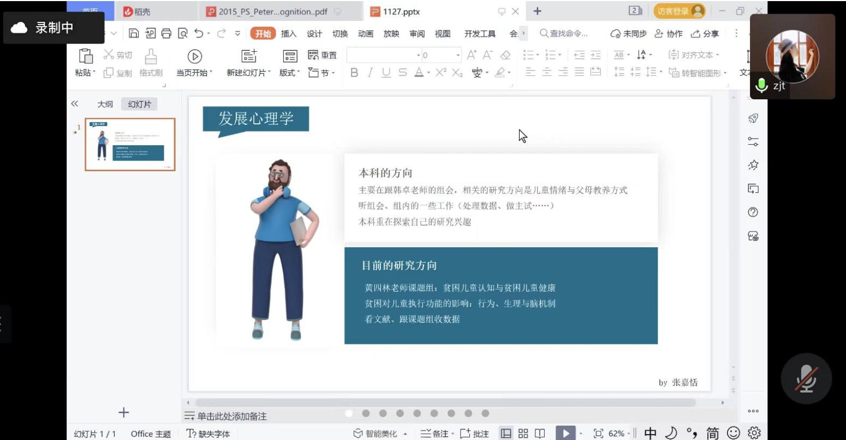The width and height of the screenshot is (846, 440).
Task: Click the Format Painter (格式刷) brush icon
Action: pos(151,56)
